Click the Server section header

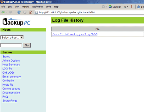pyautogui.click(x=23, y=52)
